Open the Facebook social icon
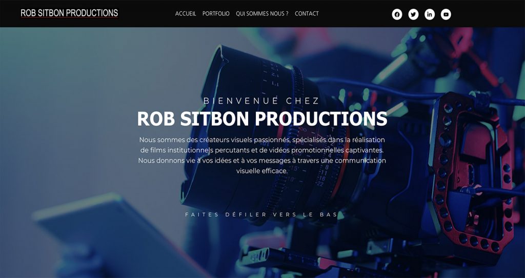 pos(397,14)
